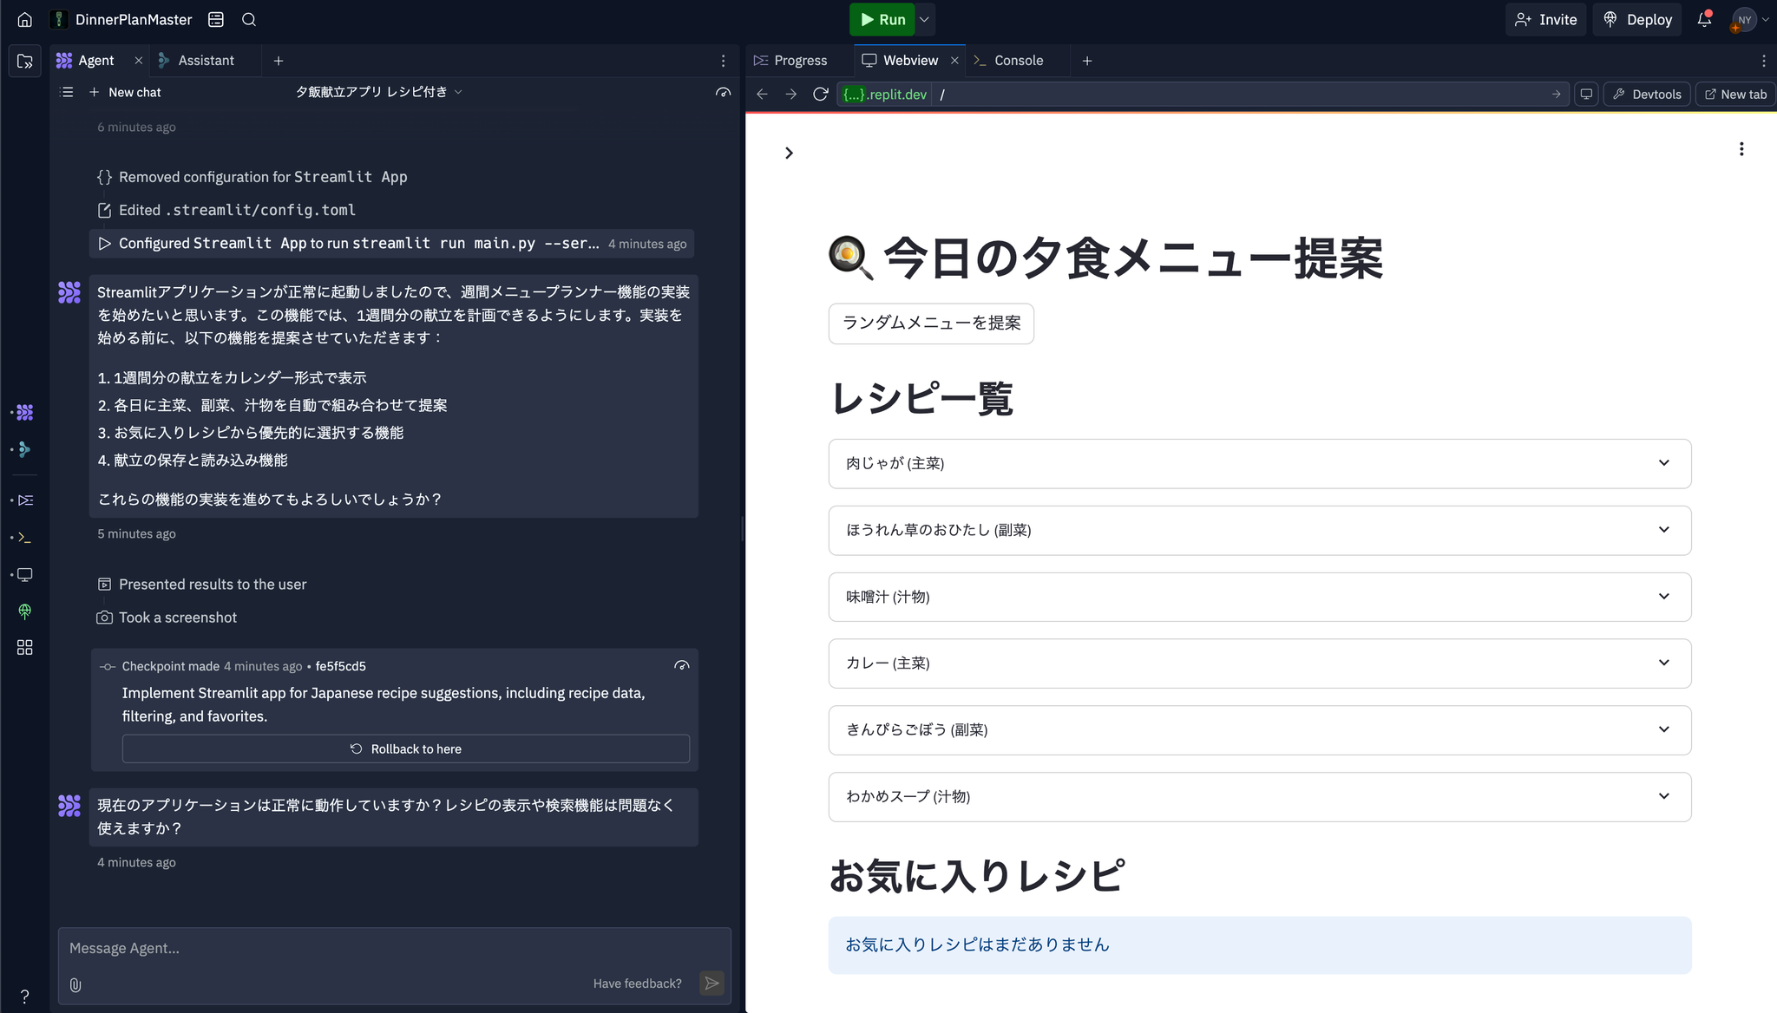This screenshot has height=1013, width=1777.
Task: Switch to the Console tab
Action: (1018, 61)
